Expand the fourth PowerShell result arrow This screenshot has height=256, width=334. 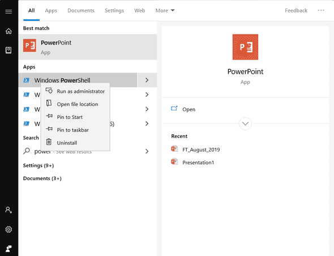147,123
